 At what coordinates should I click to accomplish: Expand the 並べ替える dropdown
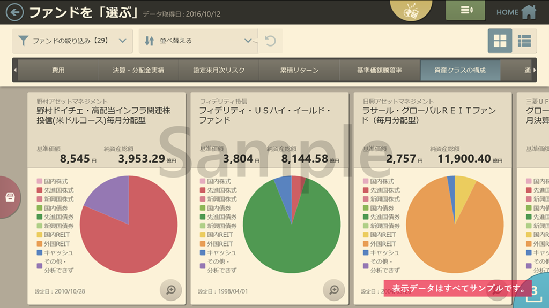tap(198, 41)
